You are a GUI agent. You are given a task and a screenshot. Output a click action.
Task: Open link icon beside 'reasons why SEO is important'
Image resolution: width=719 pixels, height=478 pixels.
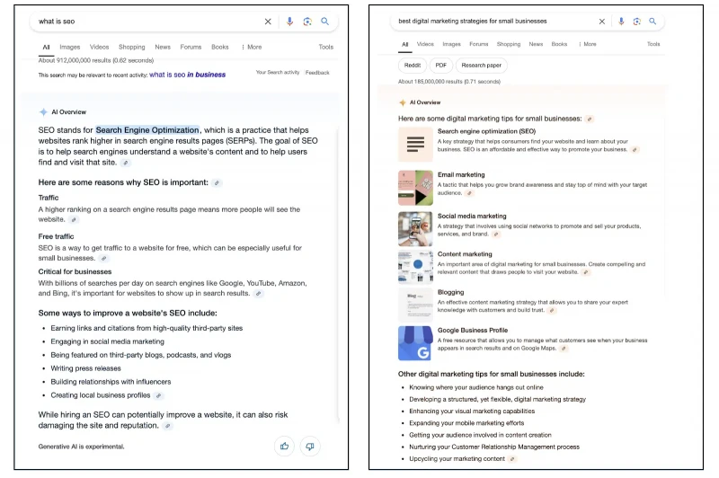217,183
